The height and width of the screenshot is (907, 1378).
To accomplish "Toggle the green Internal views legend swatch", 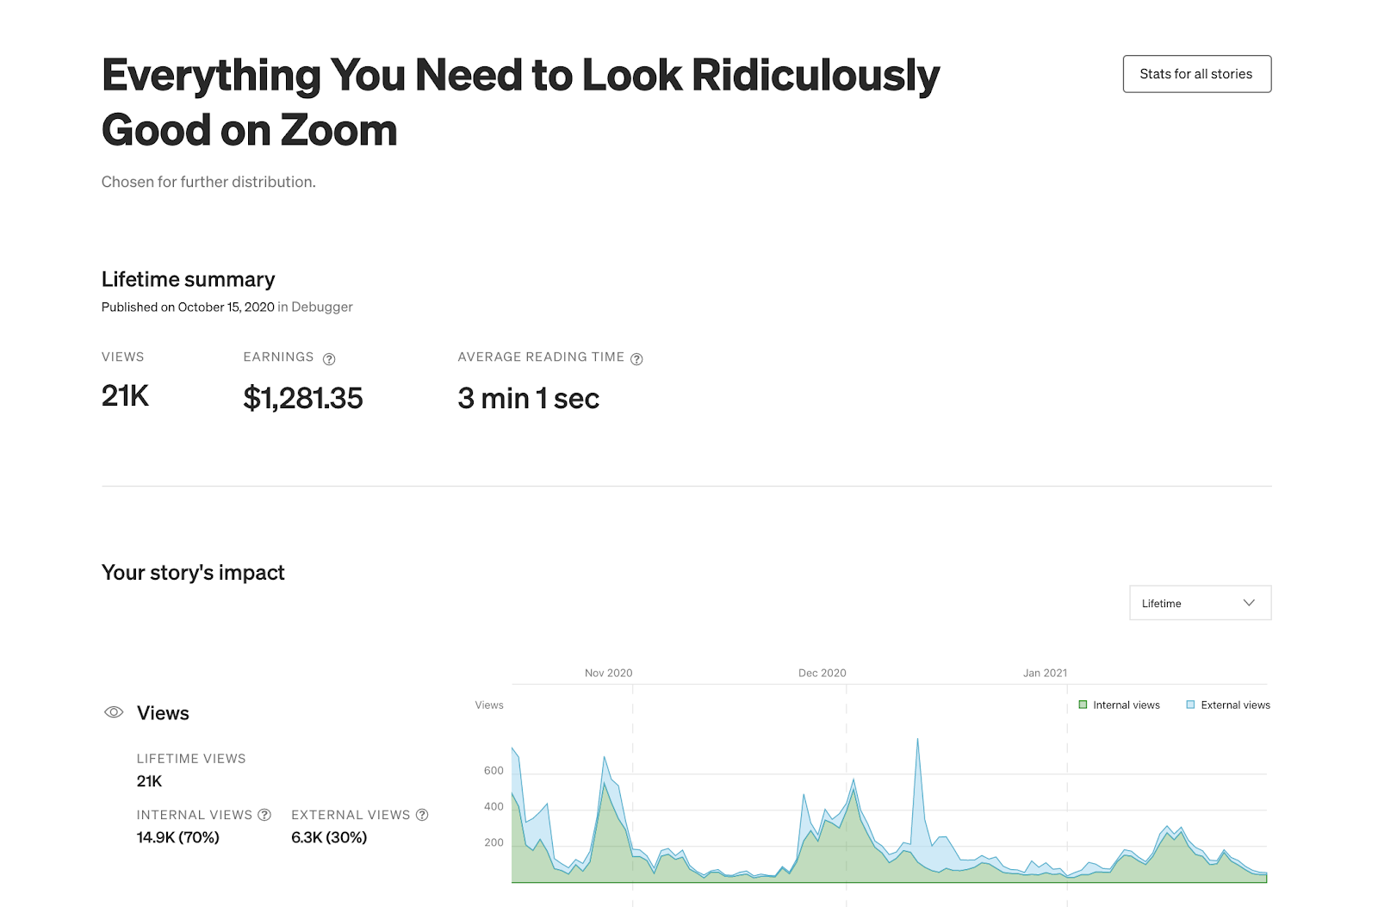I will (x=1083, y=705).
